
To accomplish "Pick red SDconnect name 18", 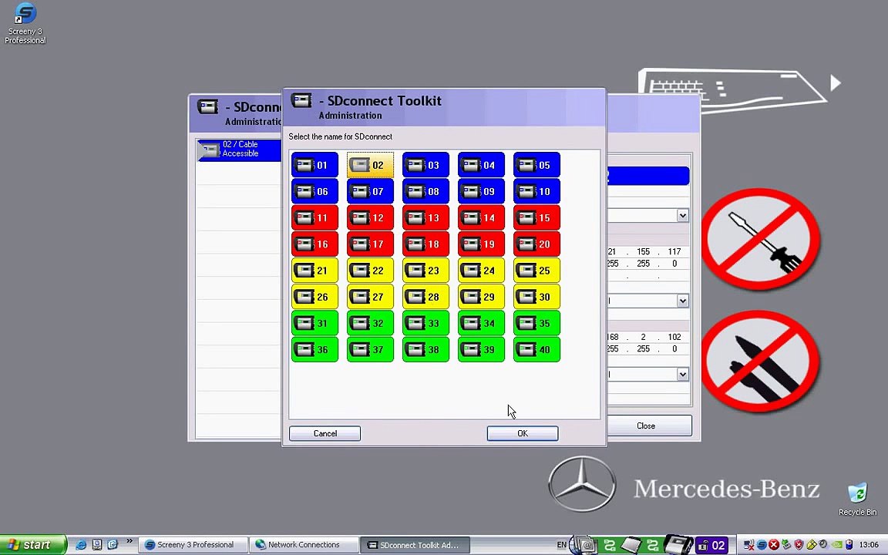I will (425, 244).
